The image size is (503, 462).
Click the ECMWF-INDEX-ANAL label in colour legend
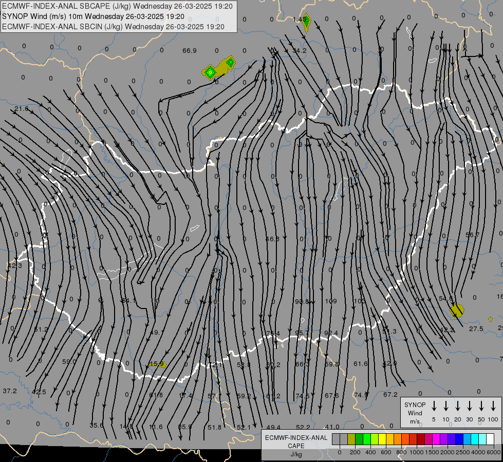click(296, 438)
